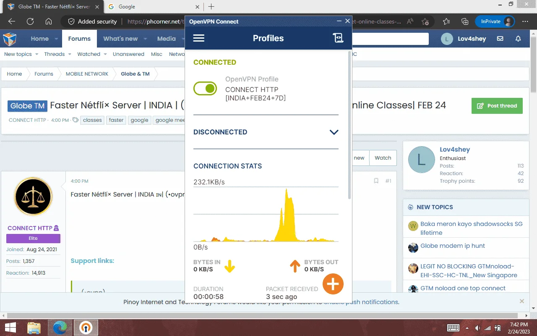Open the browser home page icon

point(49,21)
